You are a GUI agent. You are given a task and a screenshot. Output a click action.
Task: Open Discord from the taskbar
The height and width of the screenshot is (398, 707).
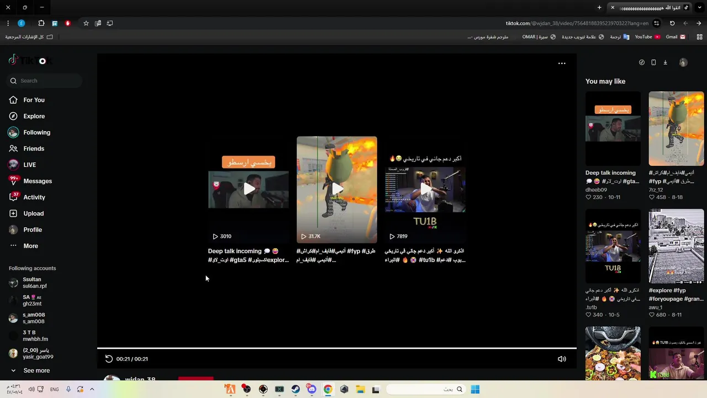[312, 389]
